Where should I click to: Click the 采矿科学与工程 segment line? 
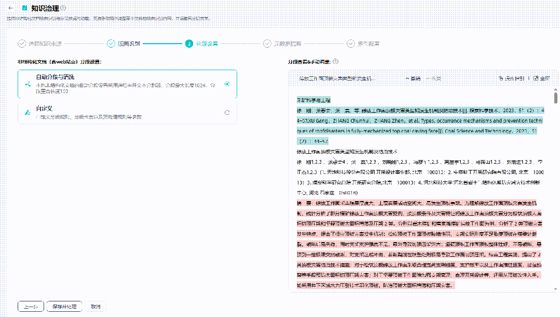pyautogui.click(x=313, y=100)
